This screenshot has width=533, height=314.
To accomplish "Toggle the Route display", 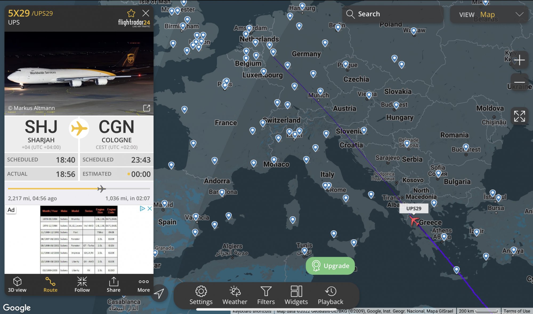I will click(50, 284).
